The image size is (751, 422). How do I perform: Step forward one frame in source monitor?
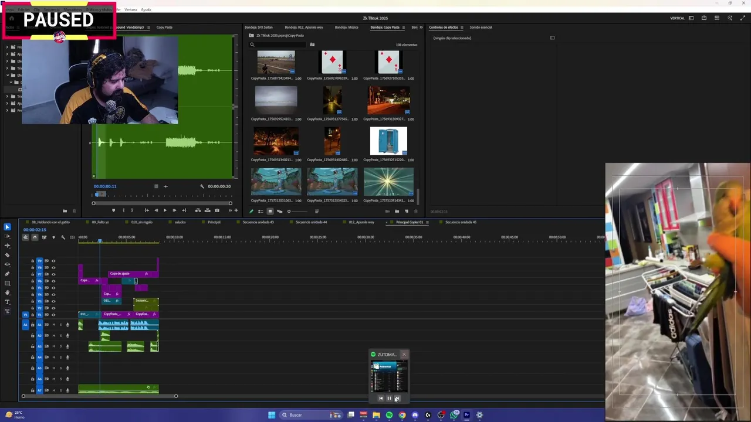(174, 210)
